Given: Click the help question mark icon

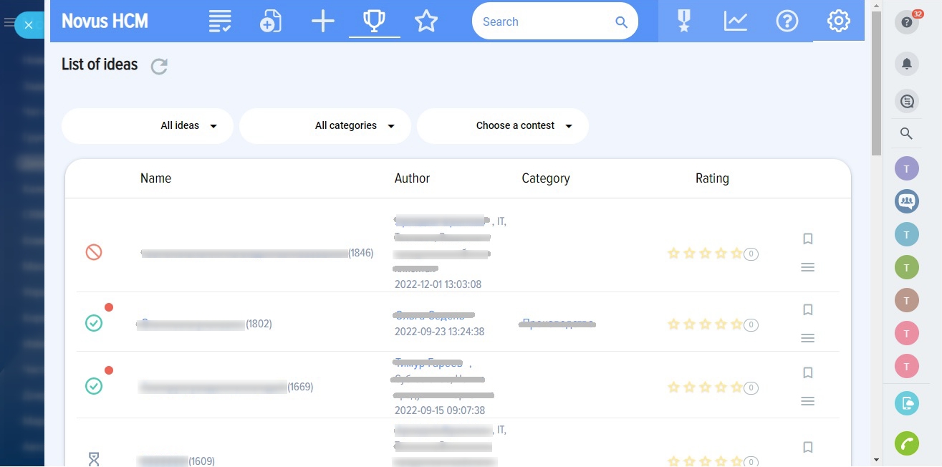Looking at the screenshot, I should click(787, 21).
